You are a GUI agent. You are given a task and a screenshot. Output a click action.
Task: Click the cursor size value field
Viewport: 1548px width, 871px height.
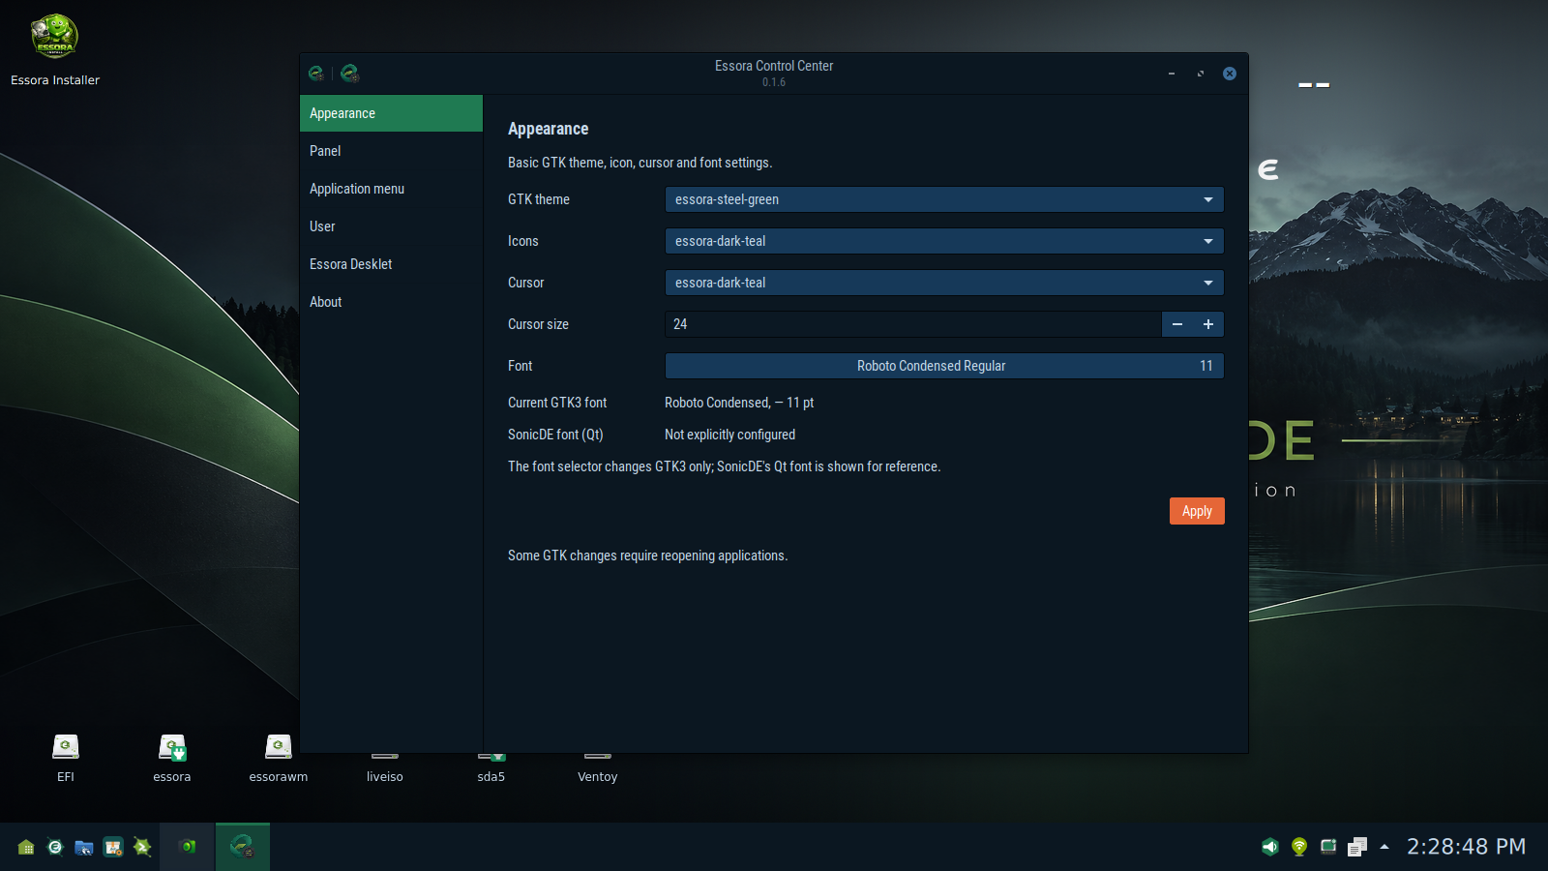tap(912, 324)
